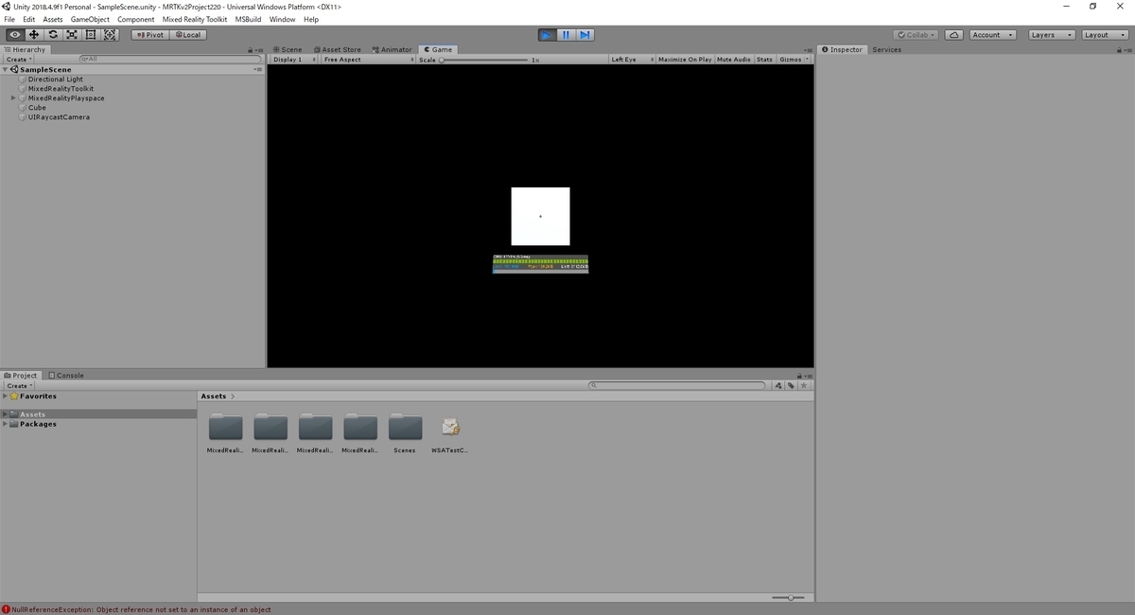The image size is (1135, 615).
Task: Switch to the Asset Store tab
Action: (337, 49)
